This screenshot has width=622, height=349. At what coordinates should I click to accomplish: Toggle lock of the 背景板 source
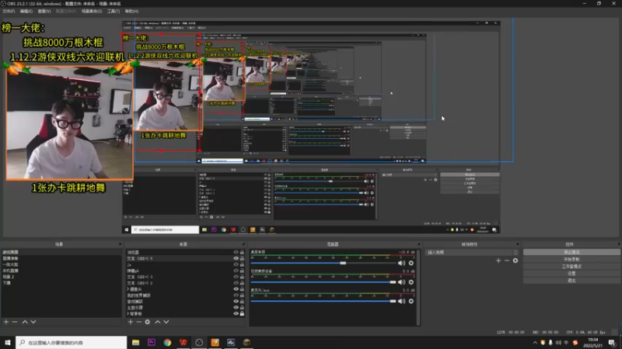242,313
